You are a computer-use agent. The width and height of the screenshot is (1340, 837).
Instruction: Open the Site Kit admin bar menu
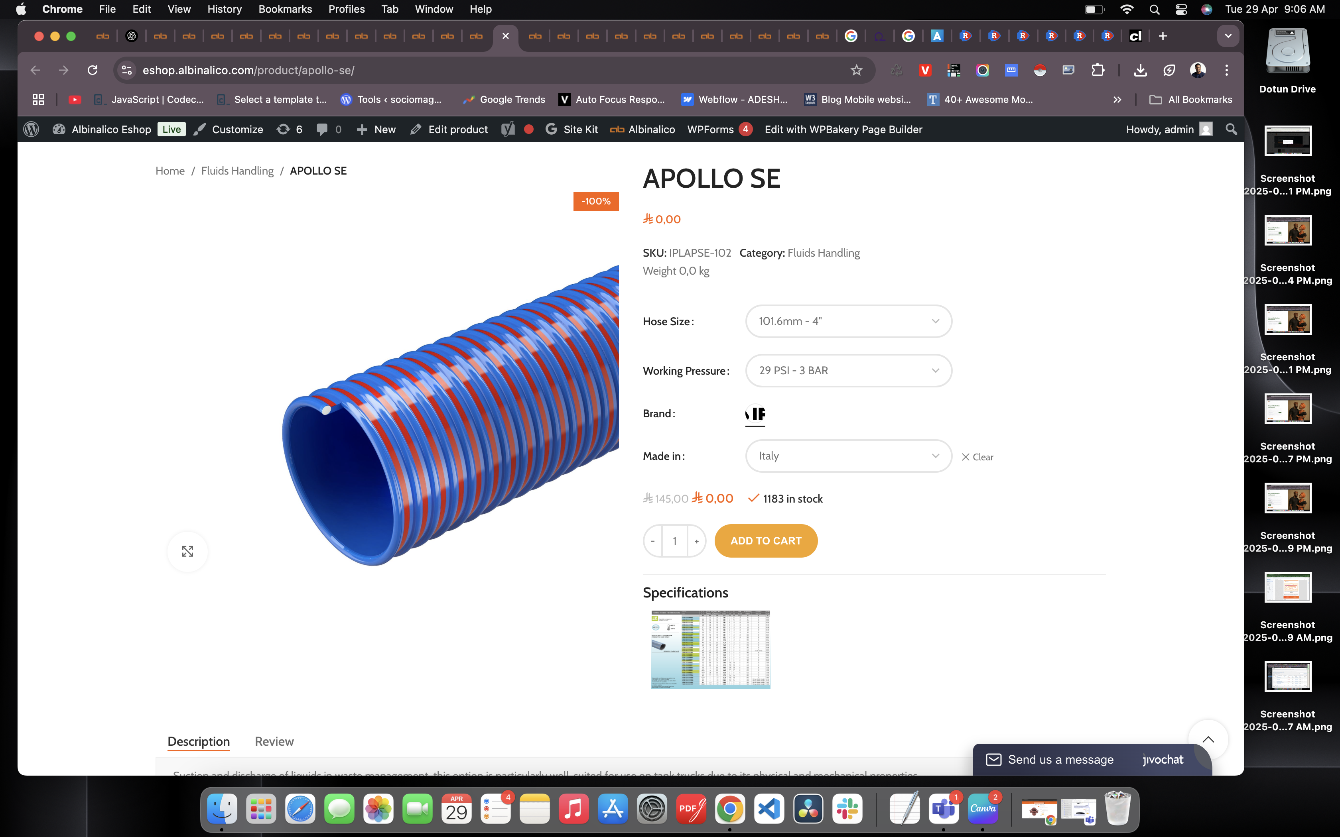coord(571,129)
